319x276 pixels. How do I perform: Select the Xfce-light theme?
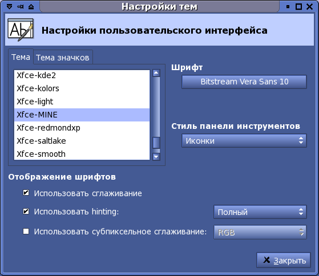(82, 102)
